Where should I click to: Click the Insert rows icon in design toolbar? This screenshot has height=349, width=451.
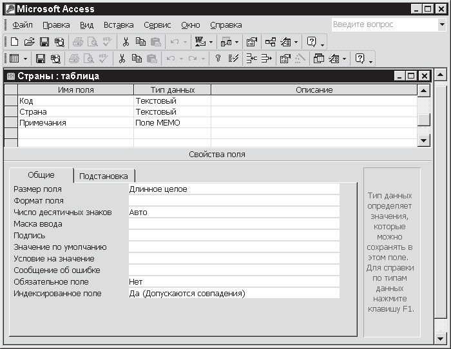pyautogui.click(x=251, y=59)
